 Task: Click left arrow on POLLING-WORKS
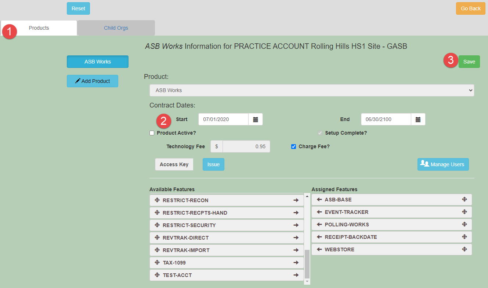pos(319,225)
